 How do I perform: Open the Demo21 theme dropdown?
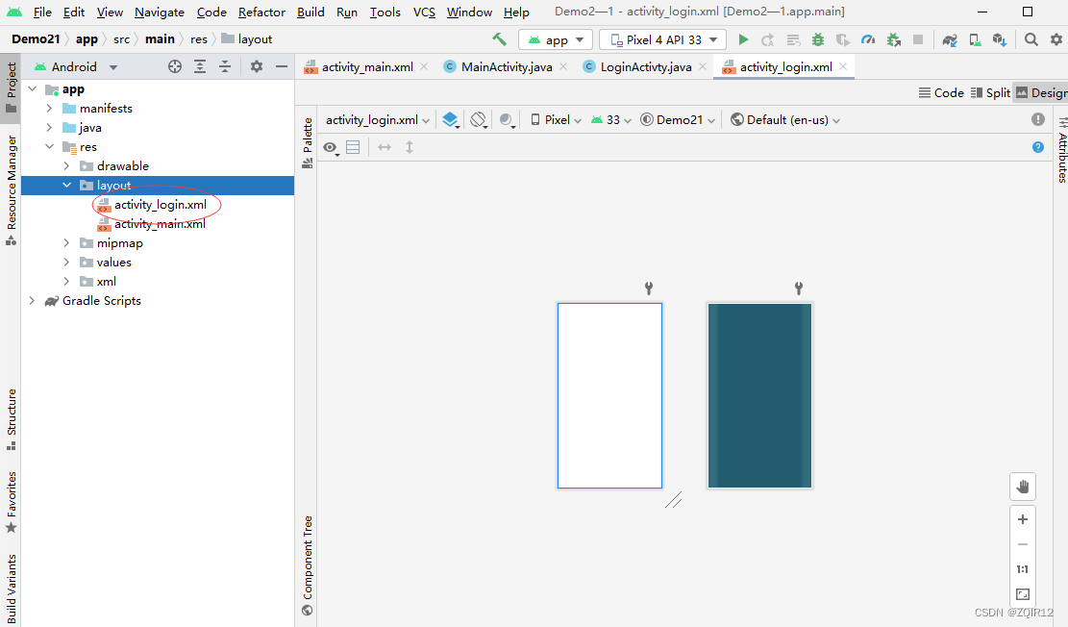[678, 120]
